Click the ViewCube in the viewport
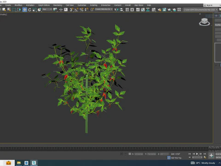The width and height of the screenshot is (221, 166). 204,22
